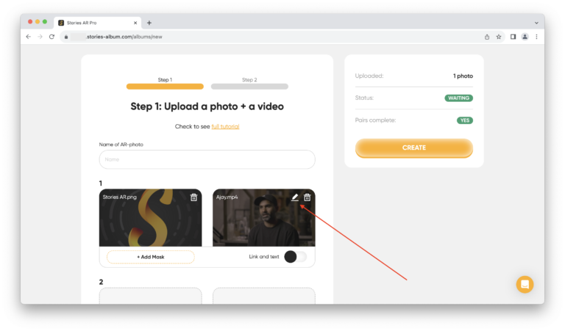This screenshot has width=565, height=331.
Task: Open Chrome's three-dot menu
Action: 536,37
